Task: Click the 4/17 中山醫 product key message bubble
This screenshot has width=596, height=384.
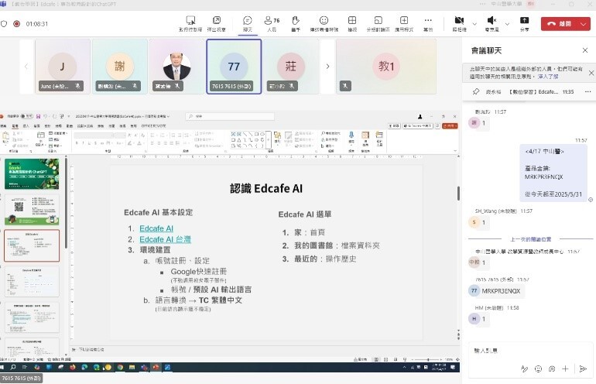Action: coord(553,173)
